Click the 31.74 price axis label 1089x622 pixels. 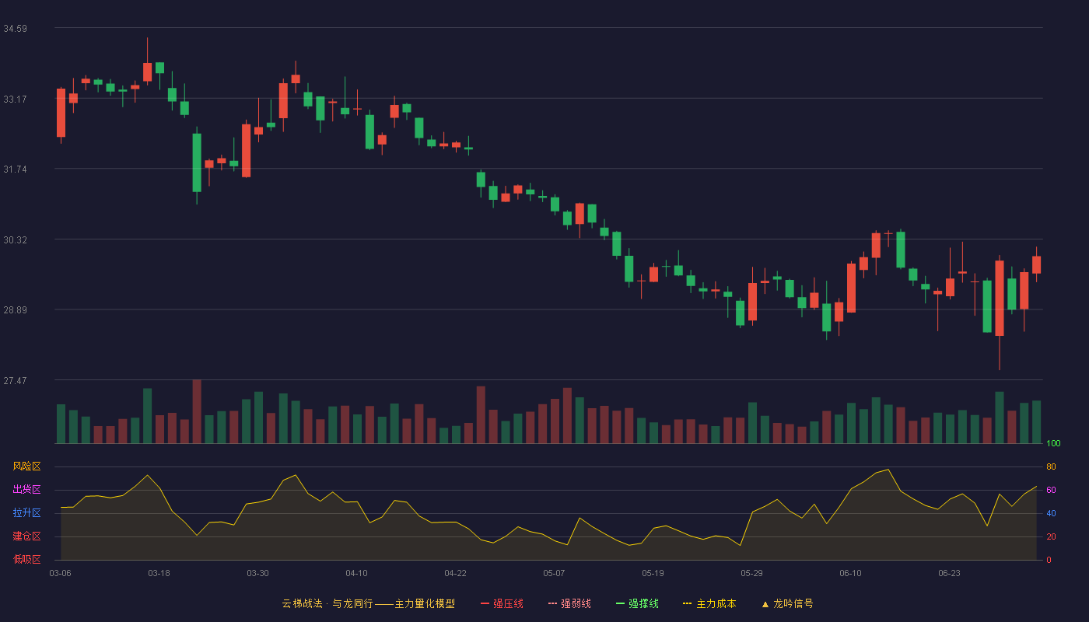16,169
